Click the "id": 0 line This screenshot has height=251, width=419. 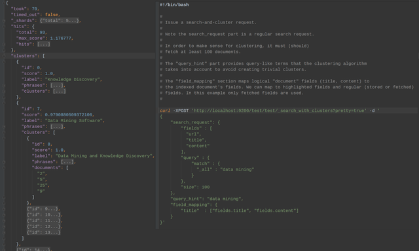31,67
